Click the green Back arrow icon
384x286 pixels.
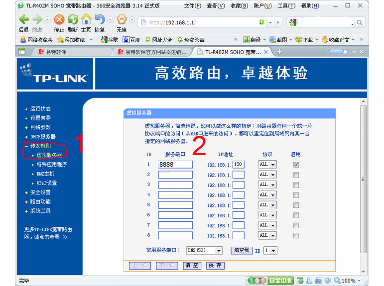click(23, 19)
